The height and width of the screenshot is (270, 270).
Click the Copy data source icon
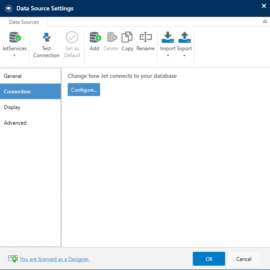(127, 37)
